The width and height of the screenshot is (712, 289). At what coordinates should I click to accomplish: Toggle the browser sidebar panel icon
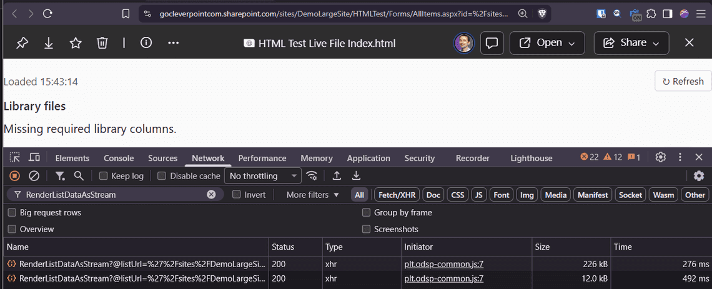pos(668,14)
